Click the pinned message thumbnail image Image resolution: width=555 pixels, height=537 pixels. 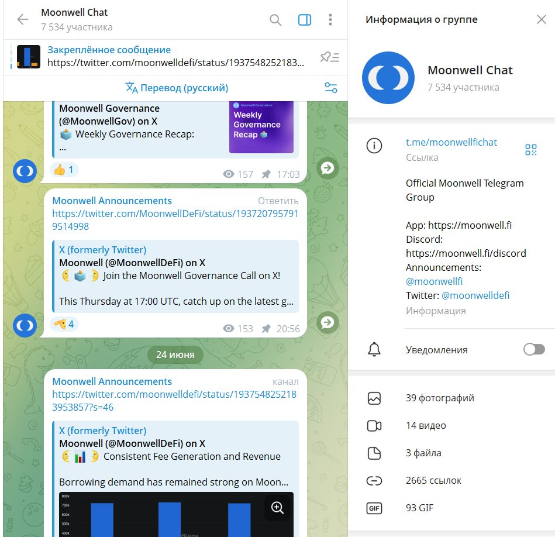tap(29, 57)
